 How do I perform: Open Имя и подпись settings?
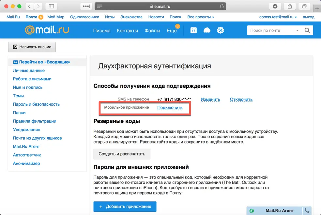28,87
